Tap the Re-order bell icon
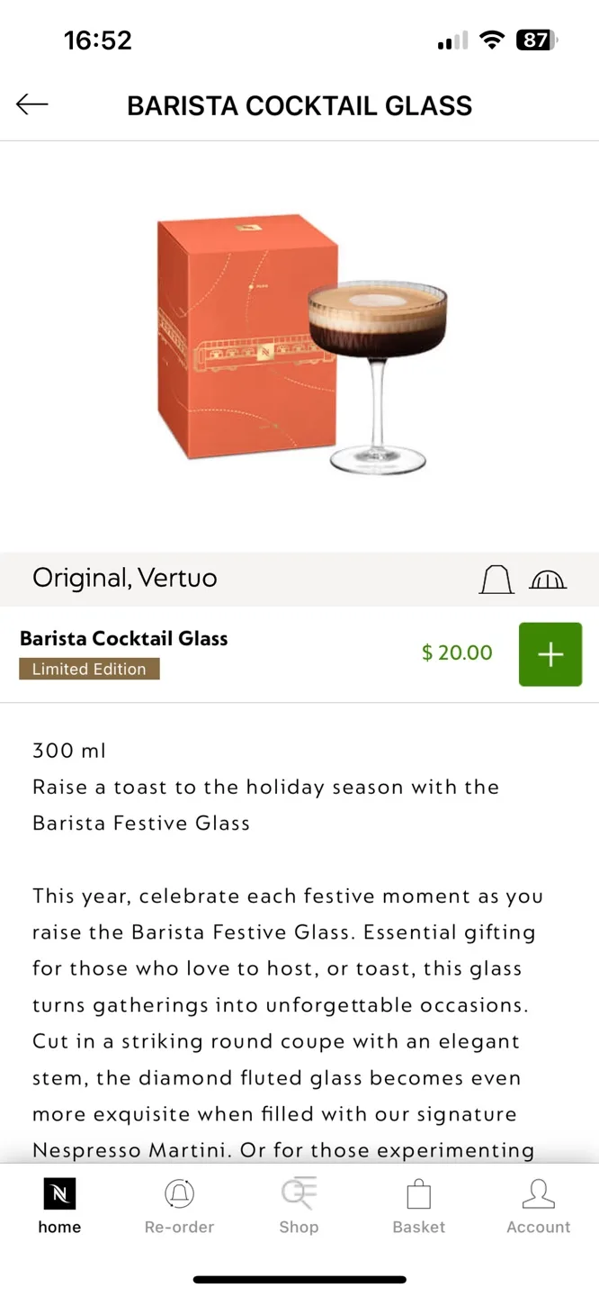 (179, 1192)
